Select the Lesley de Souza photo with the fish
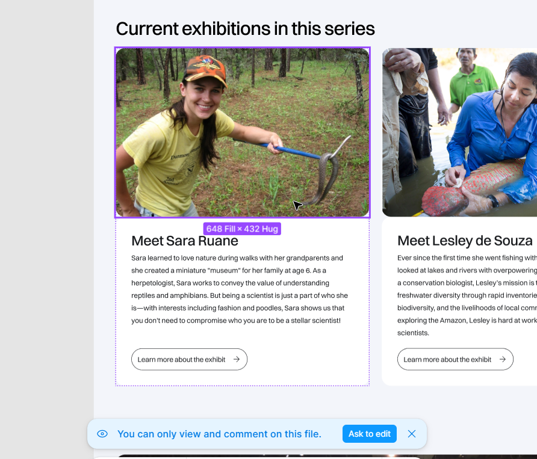Screen dimensions: 537x459 click(x=459, y=132)
